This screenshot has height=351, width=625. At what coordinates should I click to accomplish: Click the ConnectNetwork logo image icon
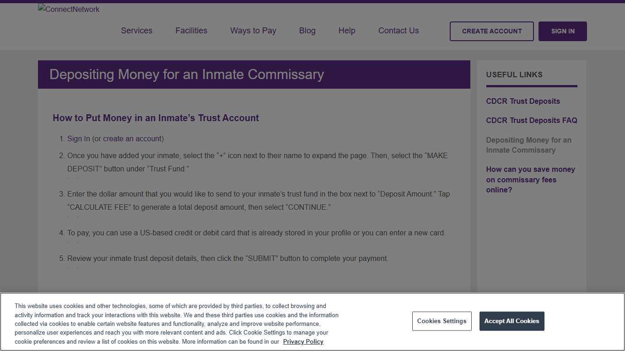click(x=68, y=9)
